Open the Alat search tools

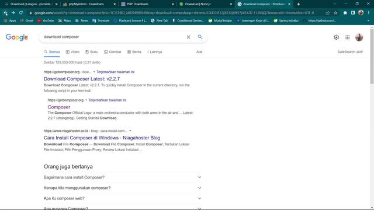[199, 52]
